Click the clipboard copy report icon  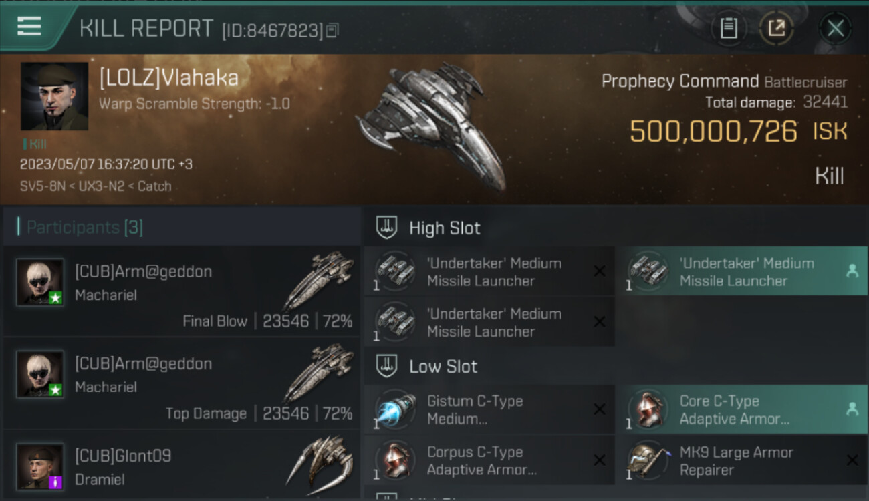pyautogui.click(x=729, y=29)
